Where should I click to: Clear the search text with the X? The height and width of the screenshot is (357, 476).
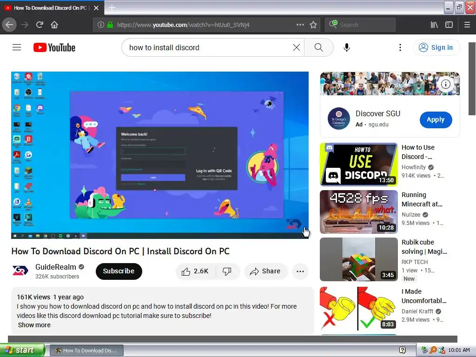[x=296, y=47]
